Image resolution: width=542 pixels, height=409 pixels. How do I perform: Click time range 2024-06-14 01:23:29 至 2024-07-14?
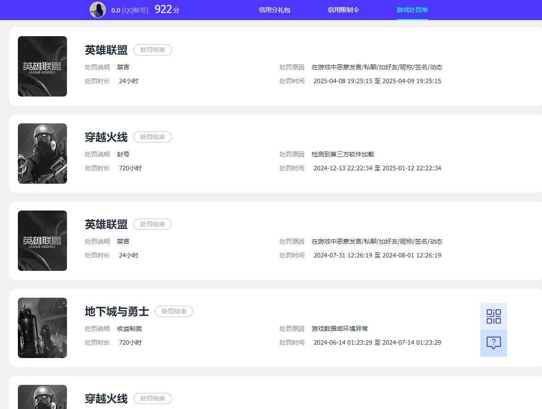(377, 342)
